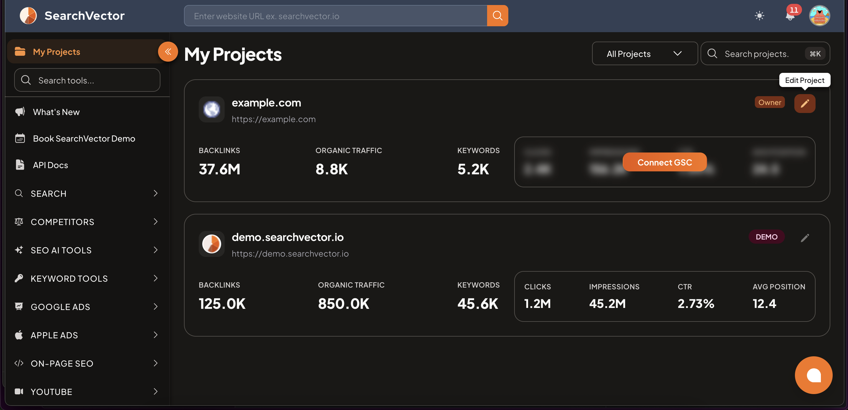Click the My Projects folder icon
848x410 pixels.
coord(20,51)
